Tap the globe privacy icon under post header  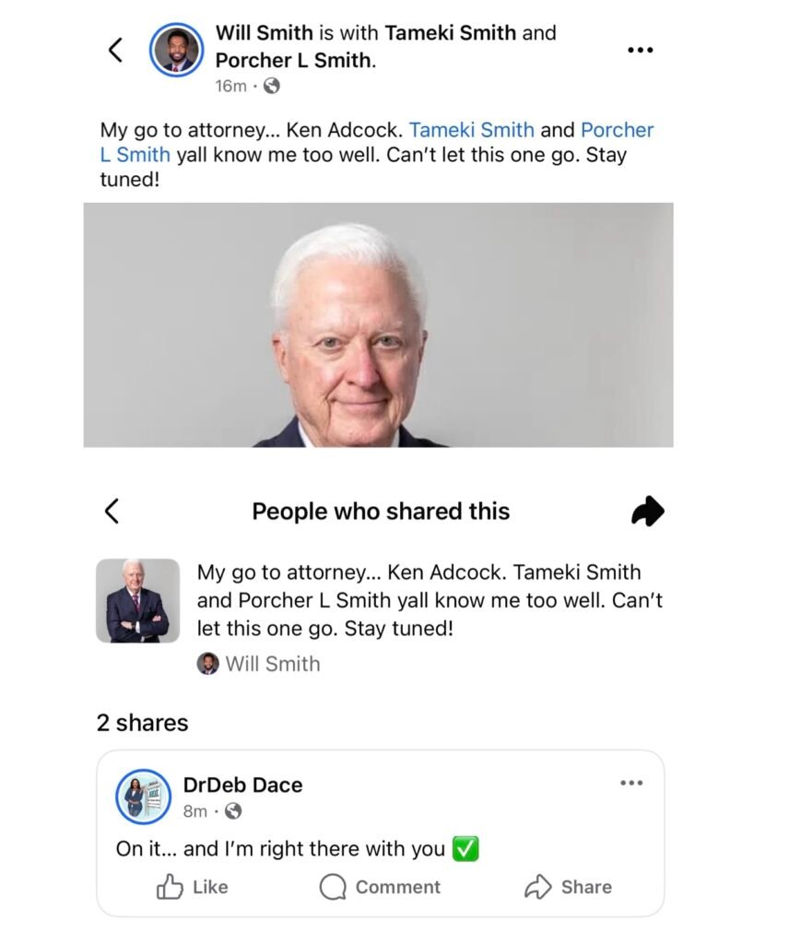coord(271,86)
